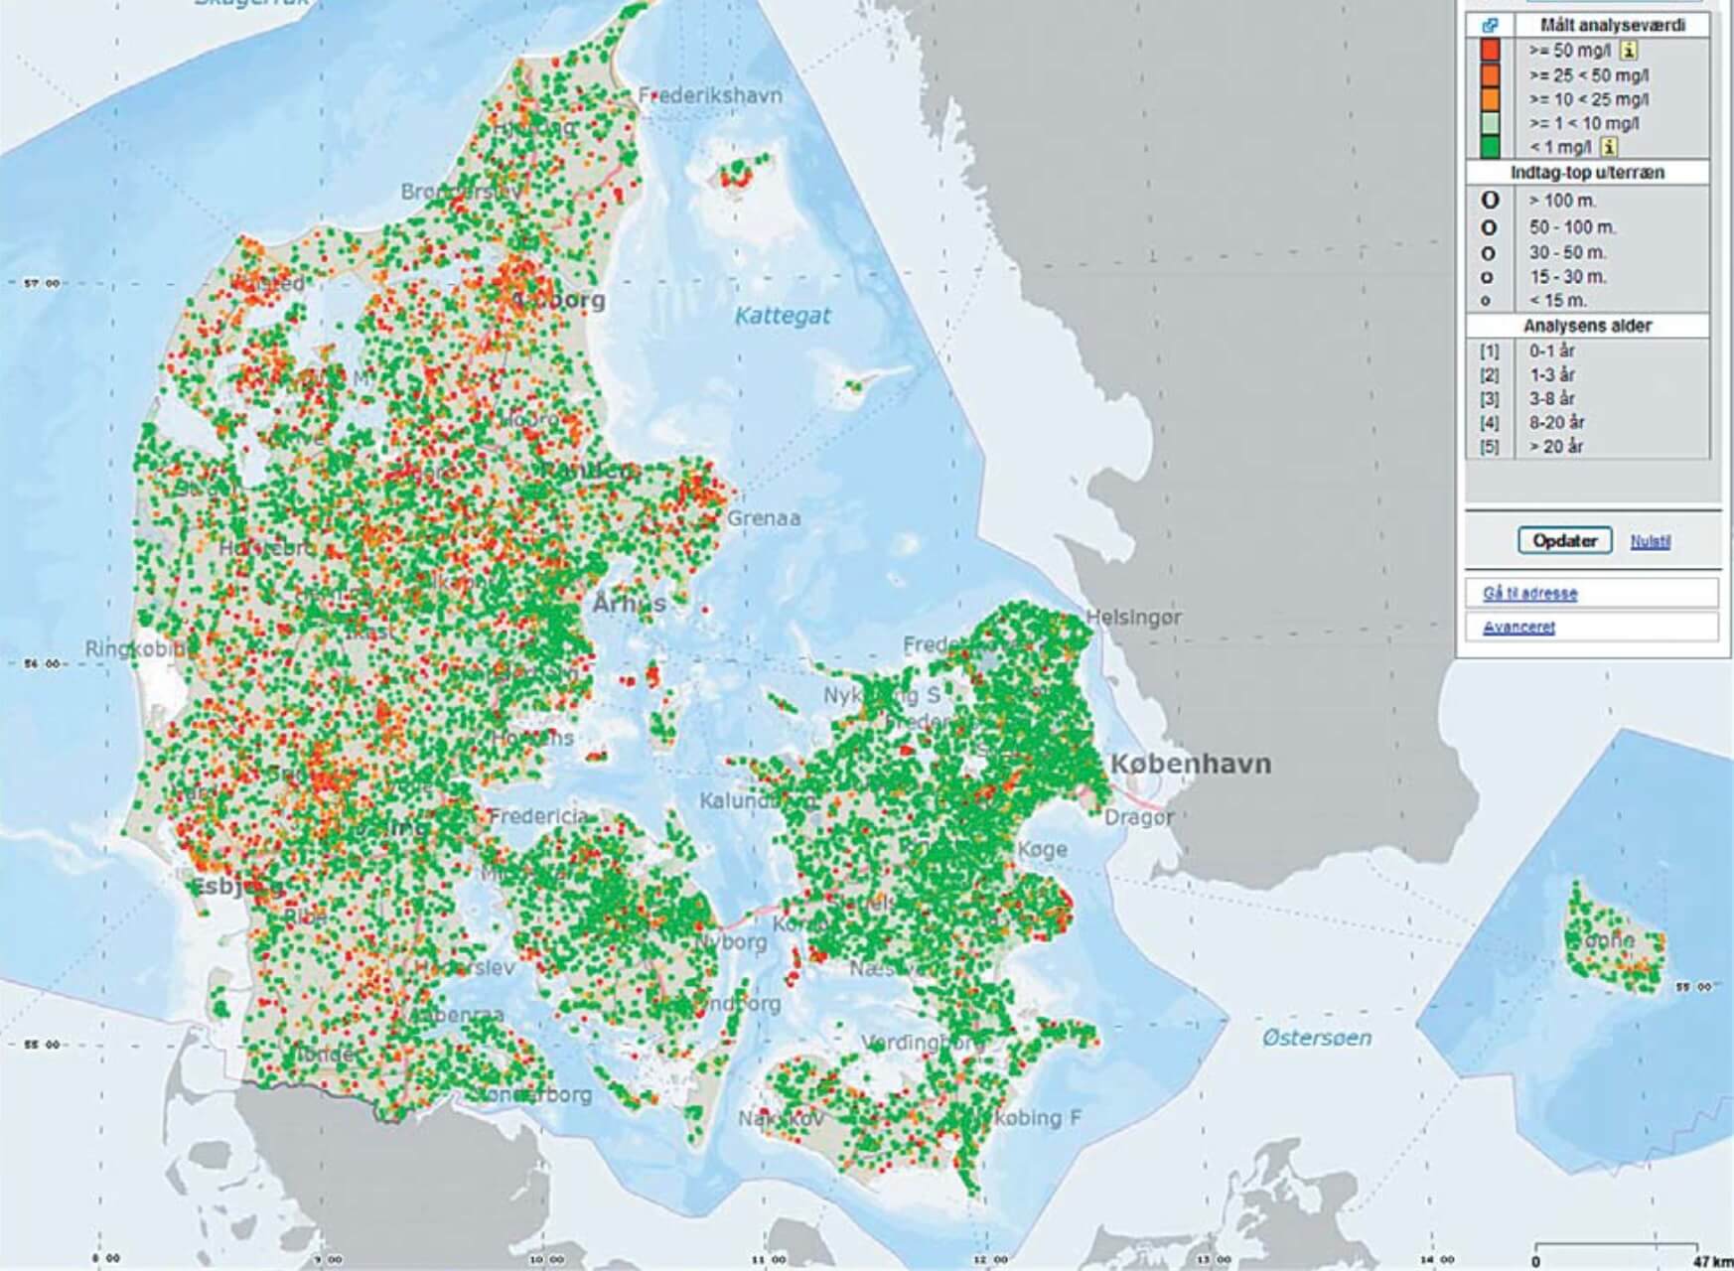Click the Indtag-top u/terræn legend header

1587,173
